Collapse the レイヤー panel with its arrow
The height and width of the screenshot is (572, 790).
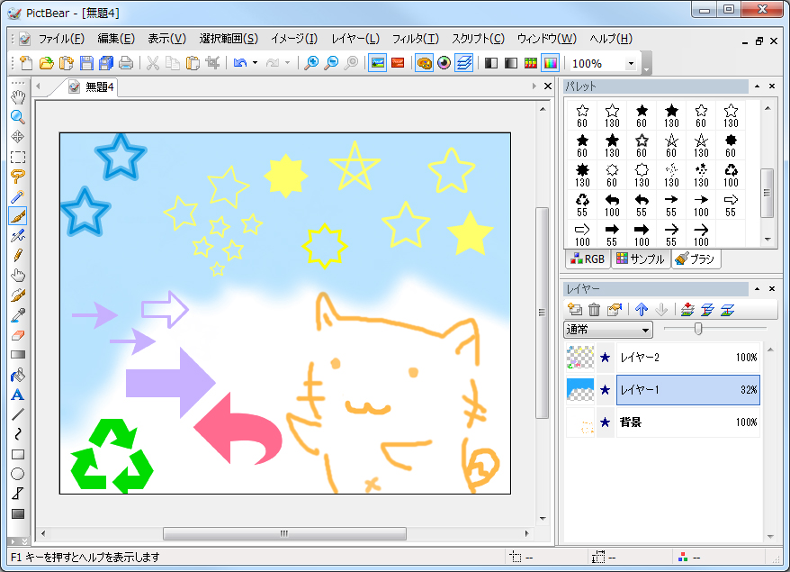tap(757, 289)
